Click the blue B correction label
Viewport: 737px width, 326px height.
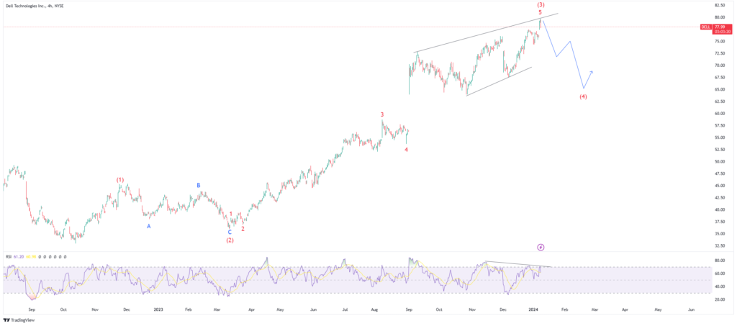(x=199, y=186)
